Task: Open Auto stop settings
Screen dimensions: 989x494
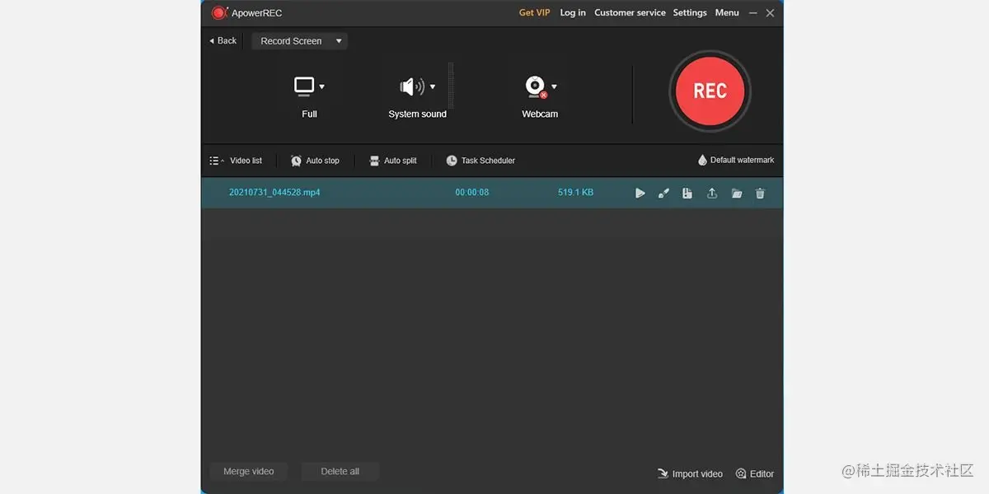Action: pyautogui.click(x=315, y=161)
